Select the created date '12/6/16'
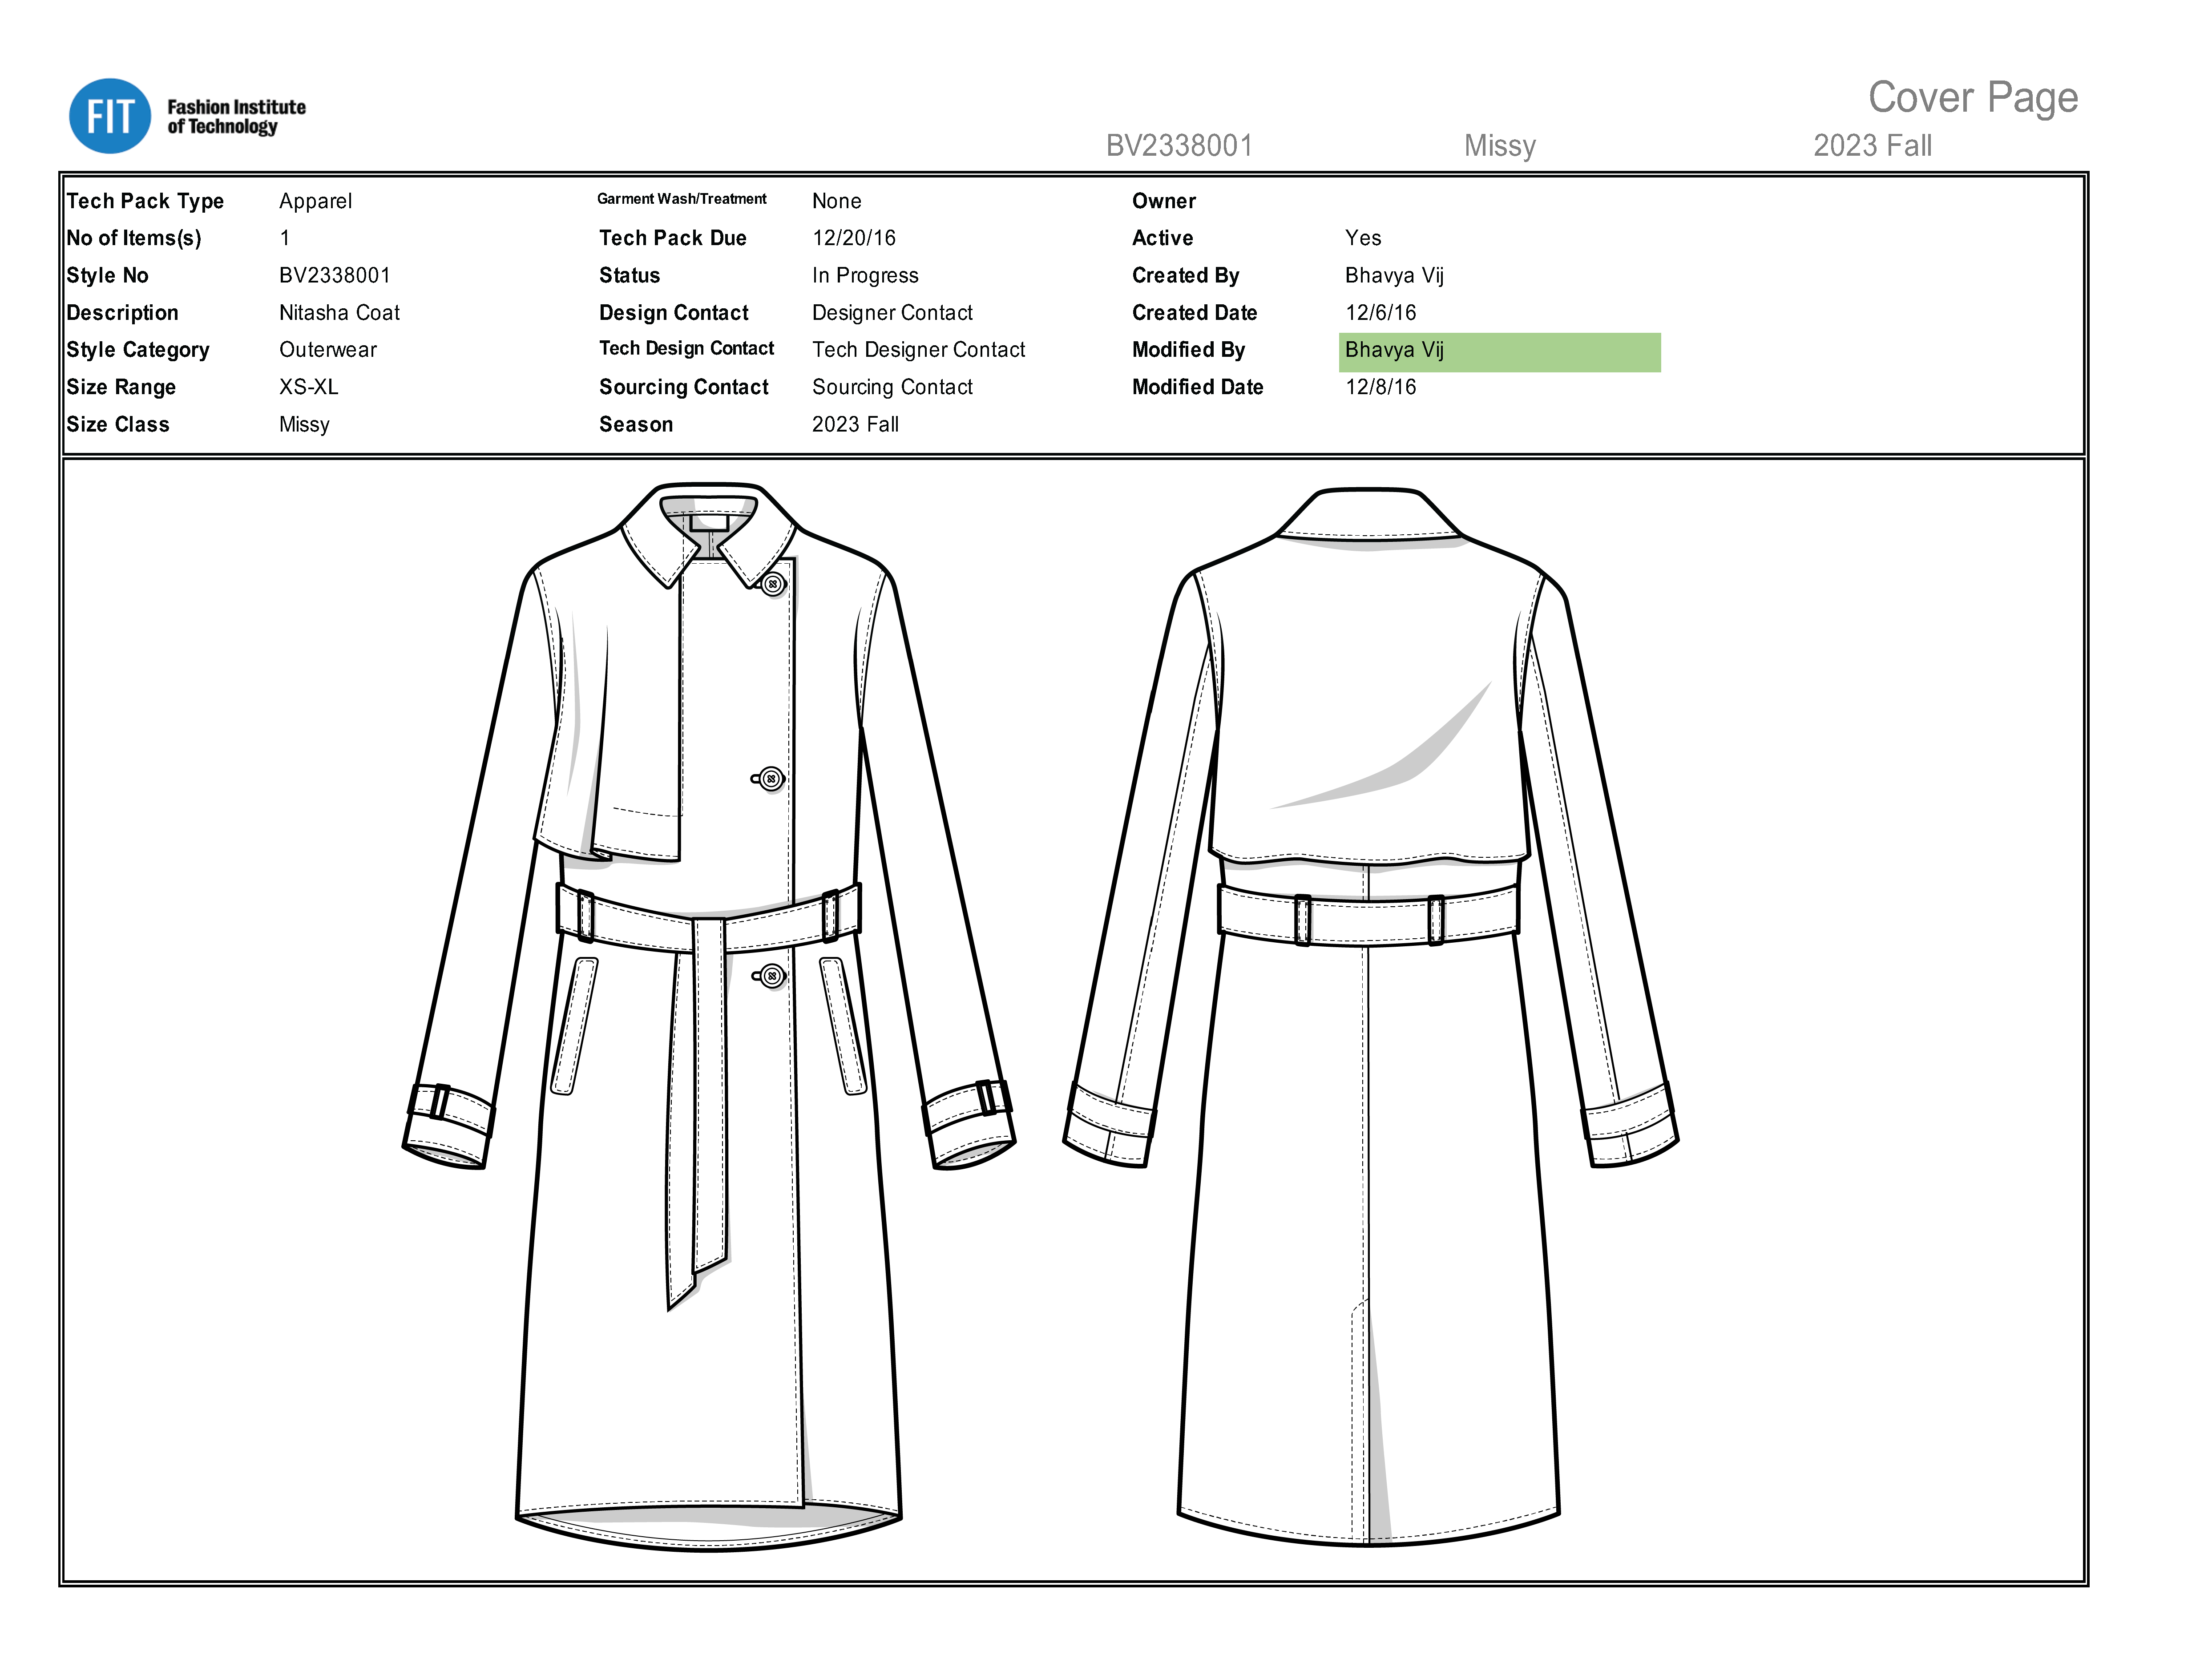This screenshot has height=1659, width=2212. [x=1380, y=313]
